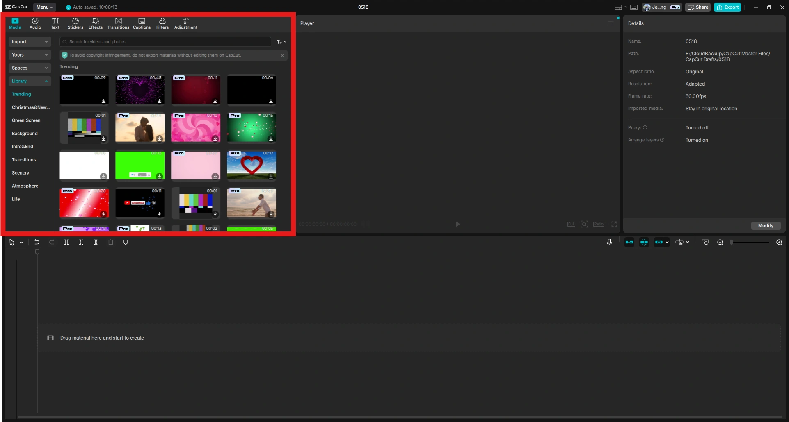Open the Adjustment panel
This screenshot has height=422, width=789.
(x=186, y=23)
